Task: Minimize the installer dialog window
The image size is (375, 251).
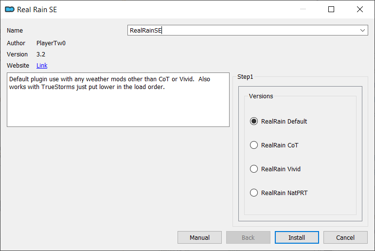Action: point(303,9)
